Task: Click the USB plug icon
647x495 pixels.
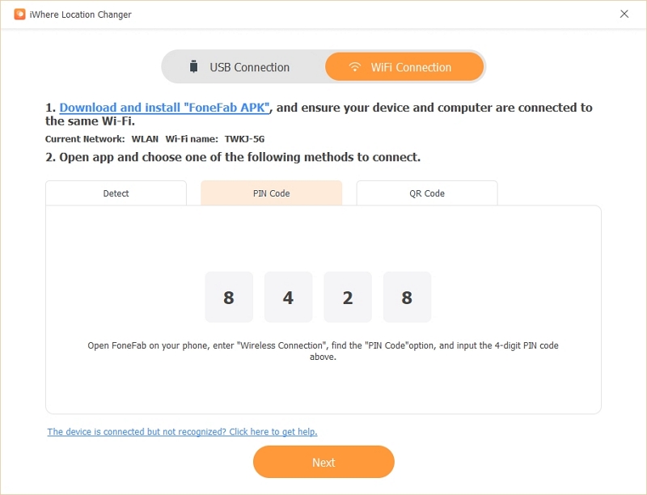Action: 193,66
